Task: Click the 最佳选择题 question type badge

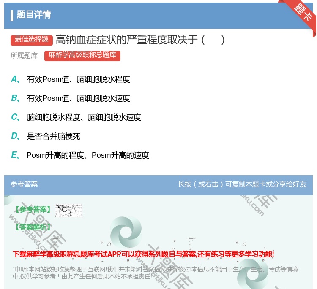Action: (x=32, y=40)
